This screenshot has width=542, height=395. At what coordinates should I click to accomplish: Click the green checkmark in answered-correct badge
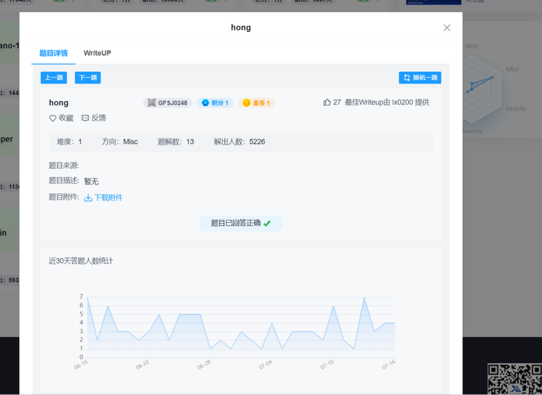pos(267,223)
